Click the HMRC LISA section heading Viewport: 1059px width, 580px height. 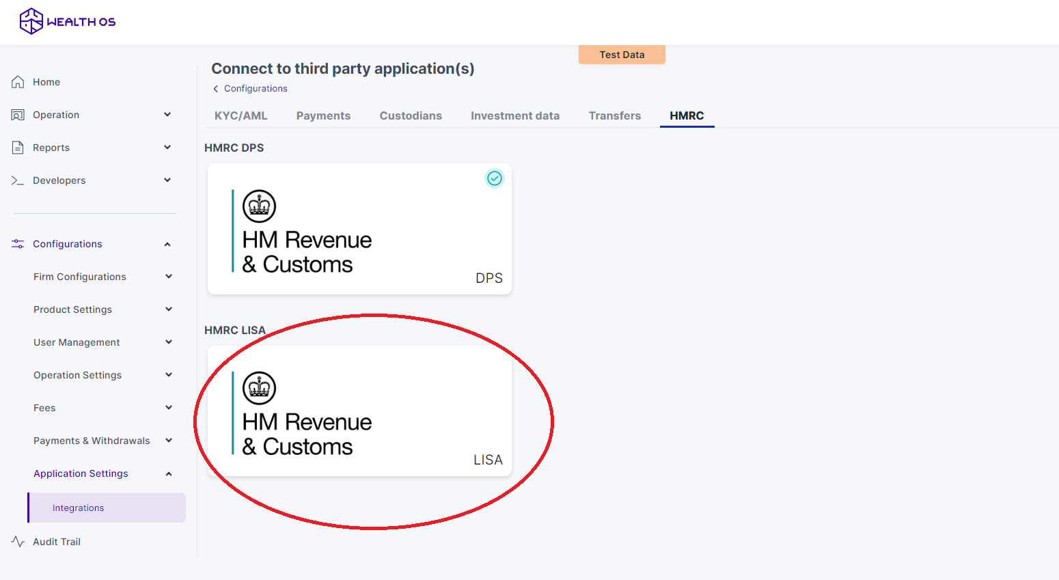235,330
